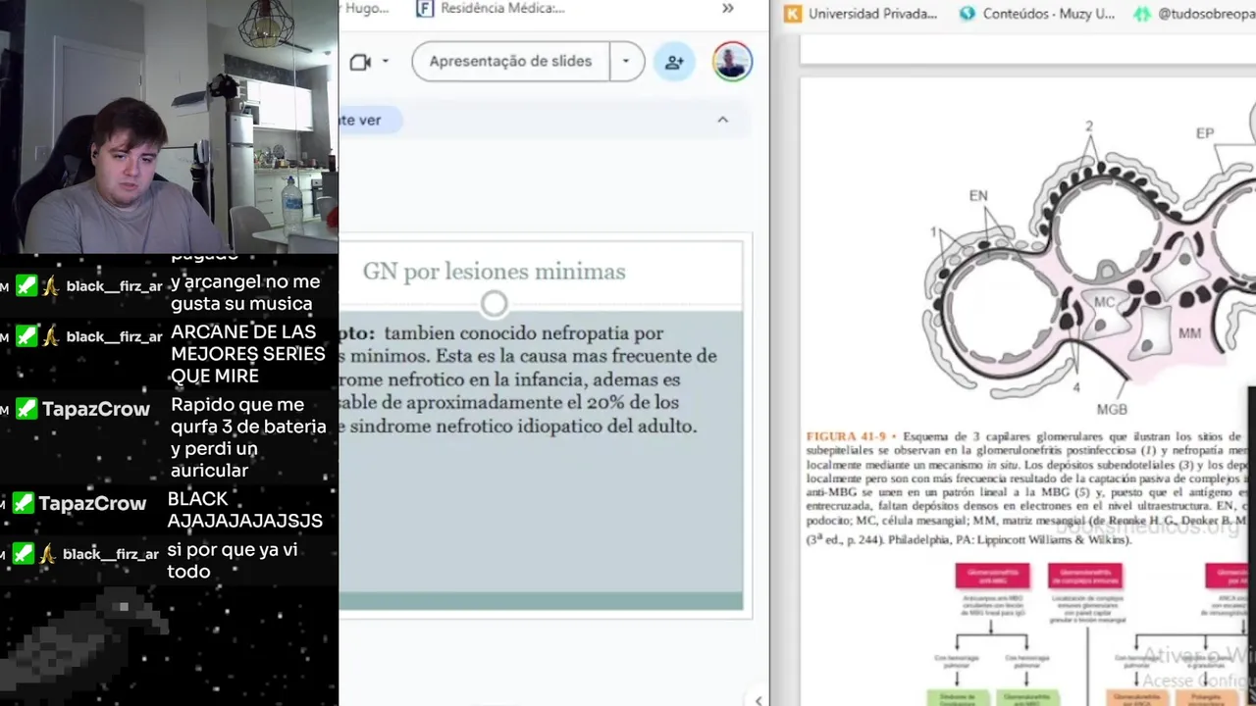Click chat message 'BLACK AJAJAJAJAJSJS'
The width and height of the screenshot is (1256, 706).
pos(244,510)
